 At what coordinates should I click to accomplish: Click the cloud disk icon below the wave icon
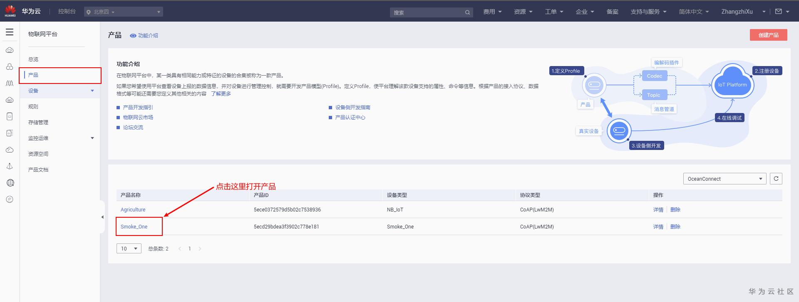pyautogui.click(x=10, y=100)
